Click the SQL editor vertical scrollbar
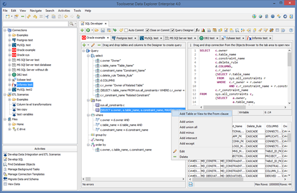Screen dimensions: 297x193 coord(289,77)
